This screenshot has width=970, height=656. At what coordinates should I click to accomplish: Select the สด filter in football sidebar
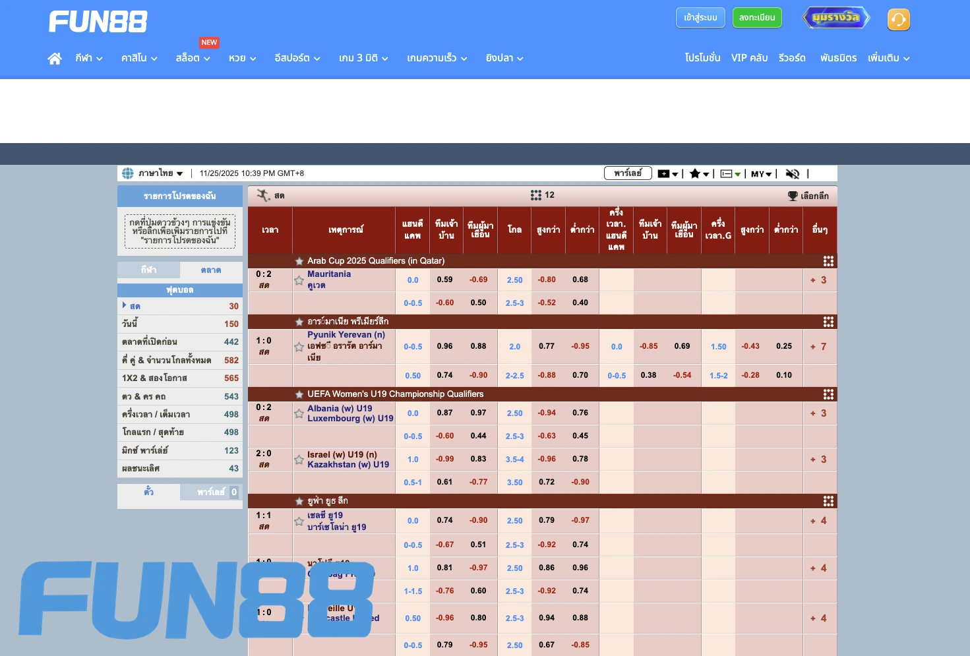(x=135, y=305)
